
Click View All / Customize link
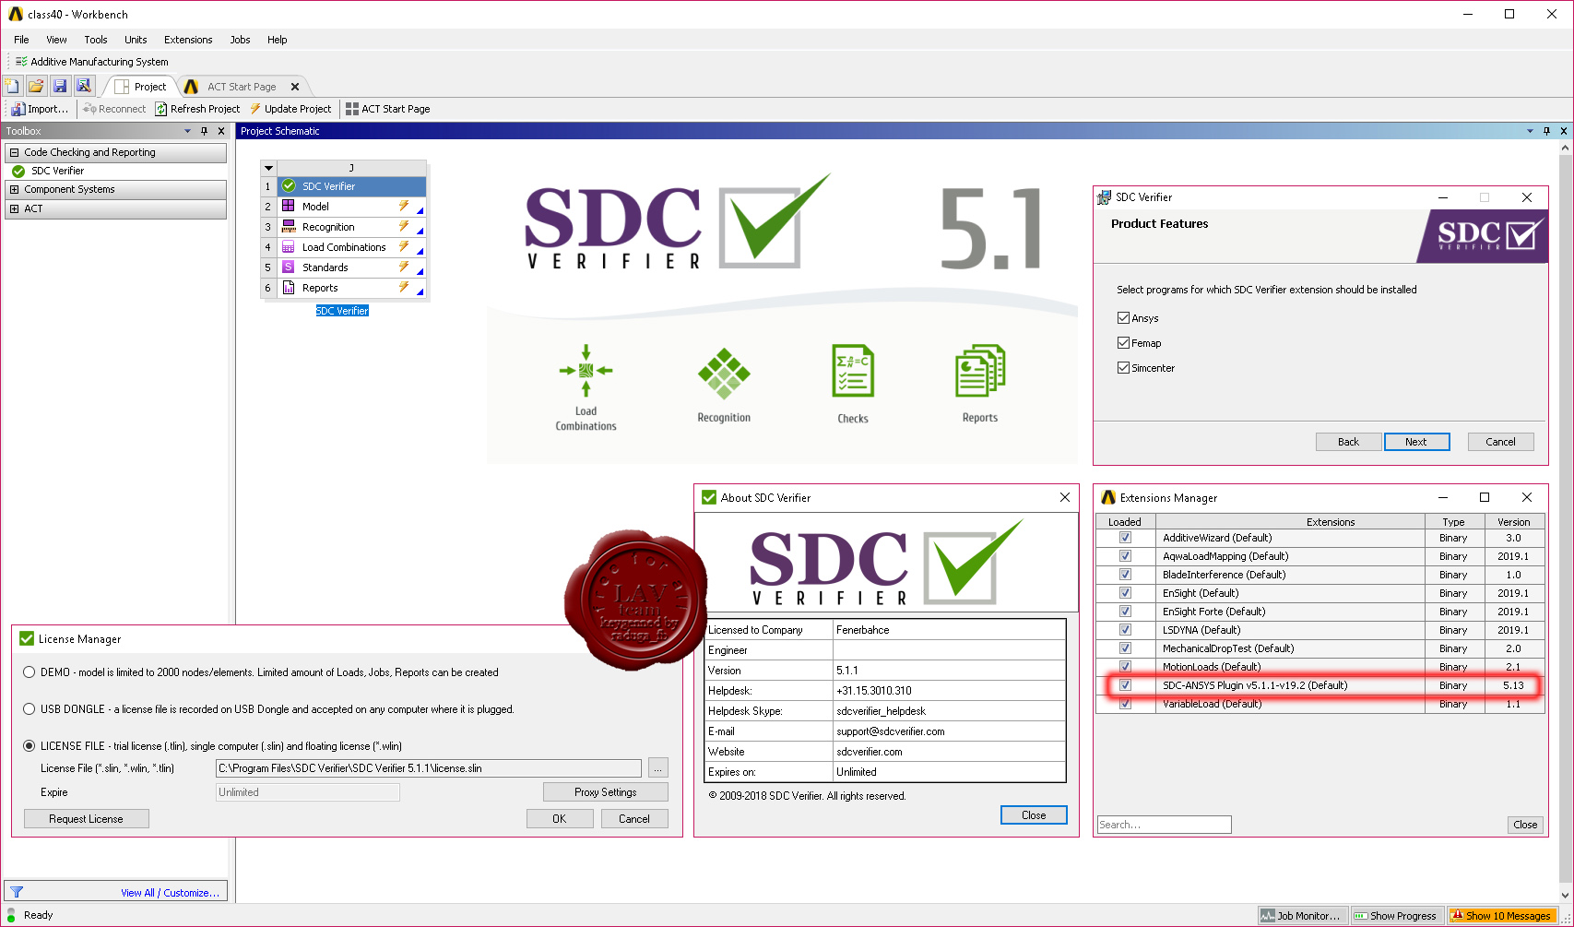tap(170, 893)
